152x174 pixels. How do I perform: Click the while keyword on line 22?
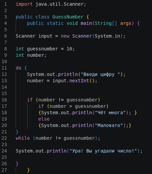pyautogui.click(x=23, y=138)
